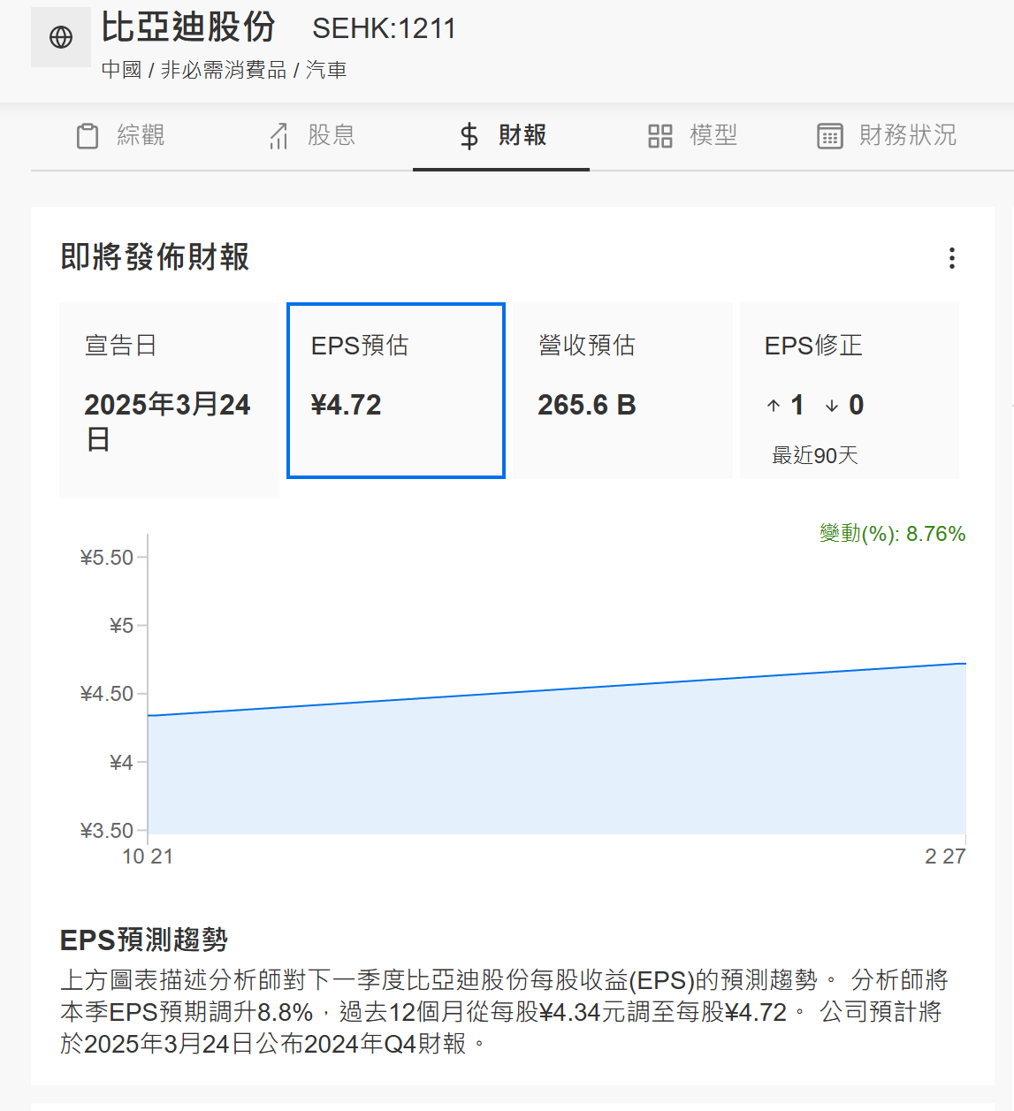This screenshot has width=1014, height=1111.
Task: Click the ¥4.72 EPS estimate value
Action: point(347,405)
